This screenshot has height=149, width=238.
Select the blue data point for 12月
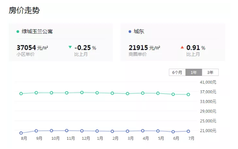[82, 131]
